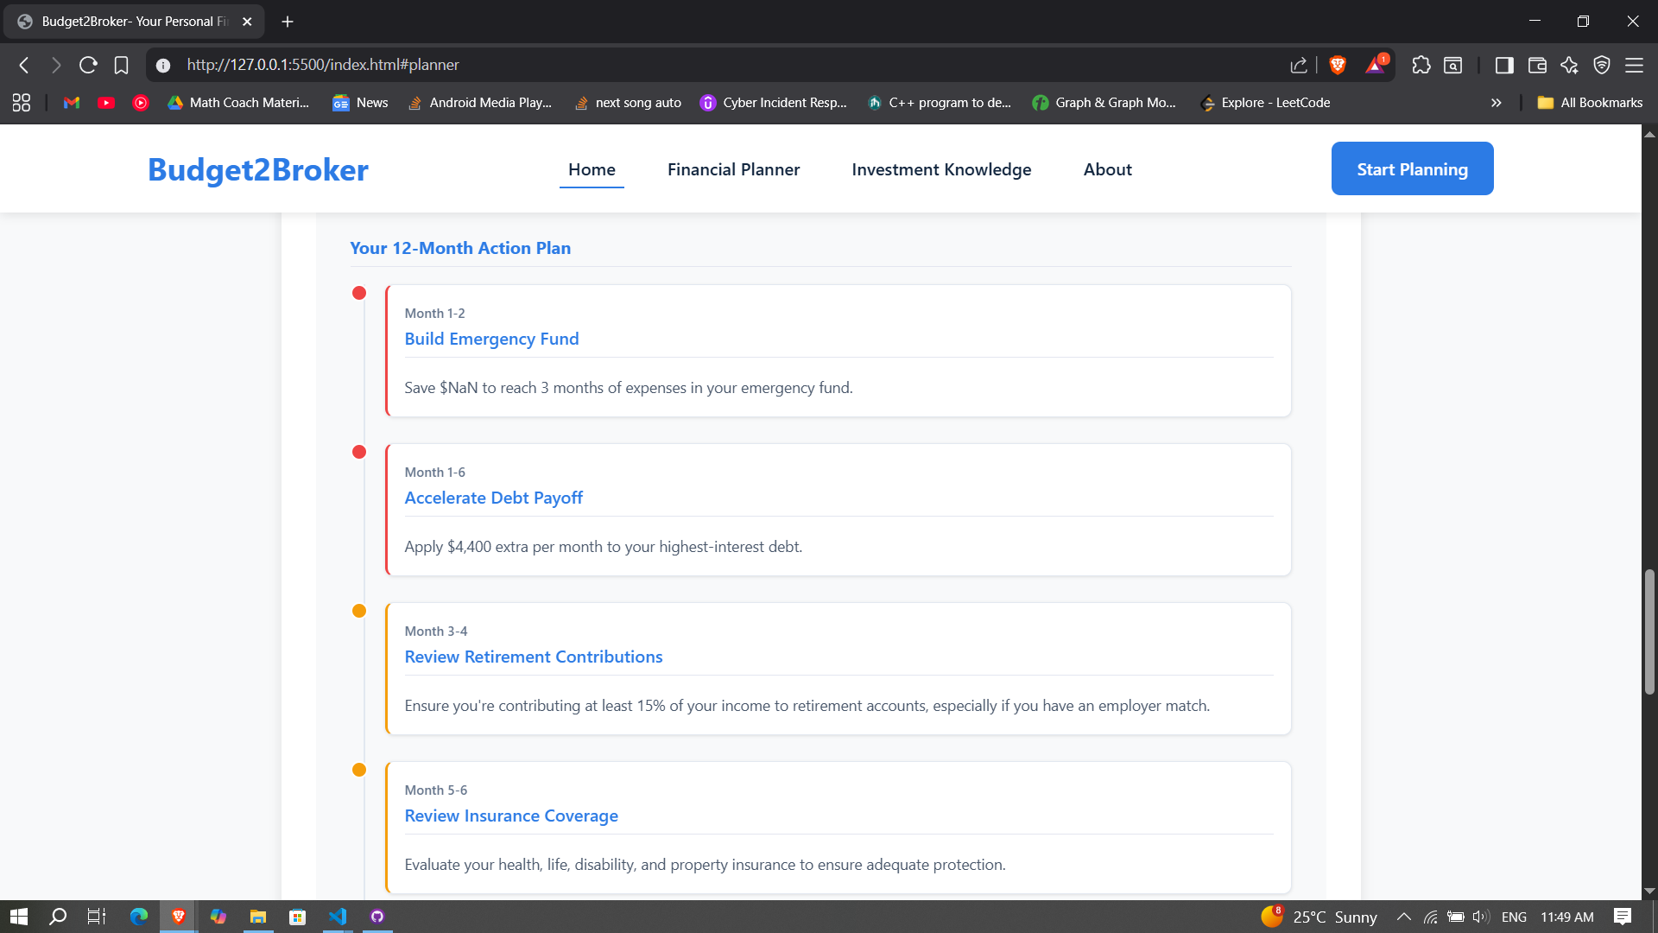Click the Brave Rewards triangle icon

pos(1375,65)
